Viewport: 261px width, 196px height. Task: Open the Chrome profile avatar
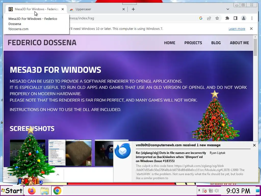click(243, 18)
